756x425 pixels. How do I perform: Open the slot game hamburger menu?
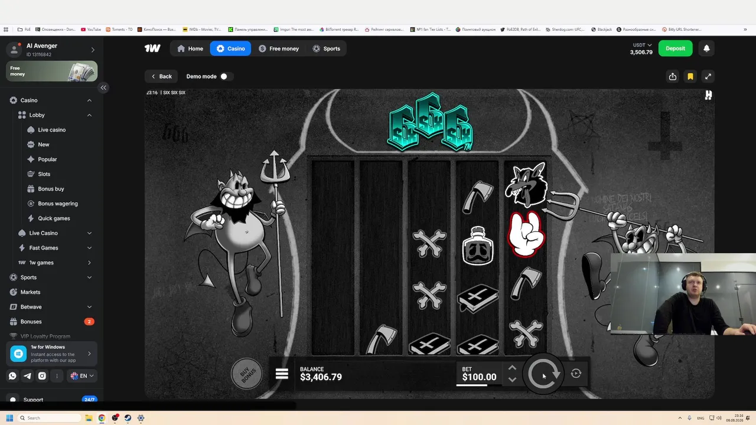(282, 374)
